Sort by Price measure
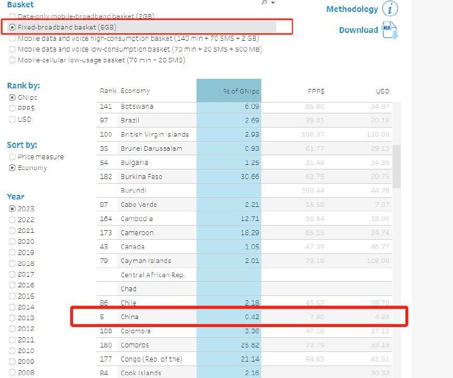The image size is (453, 378). pyautogui.click(x=36, y=157)
